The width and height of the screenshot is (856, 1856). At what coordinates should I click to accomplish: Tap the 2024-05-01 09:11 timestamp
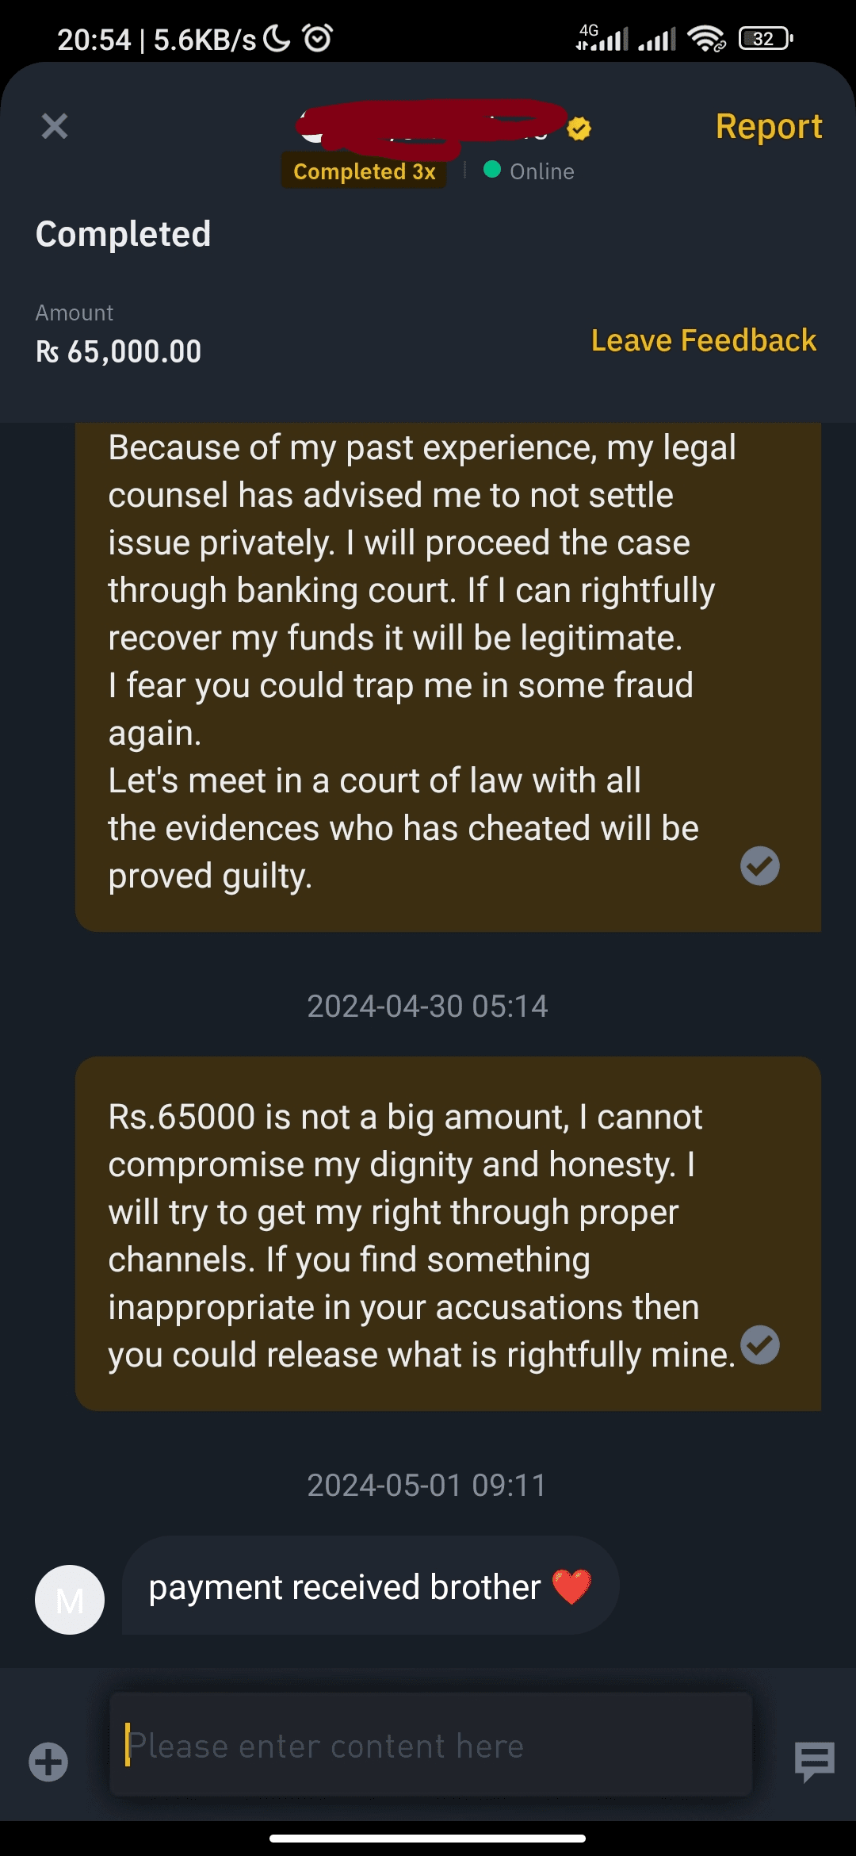coord(427,1486)
